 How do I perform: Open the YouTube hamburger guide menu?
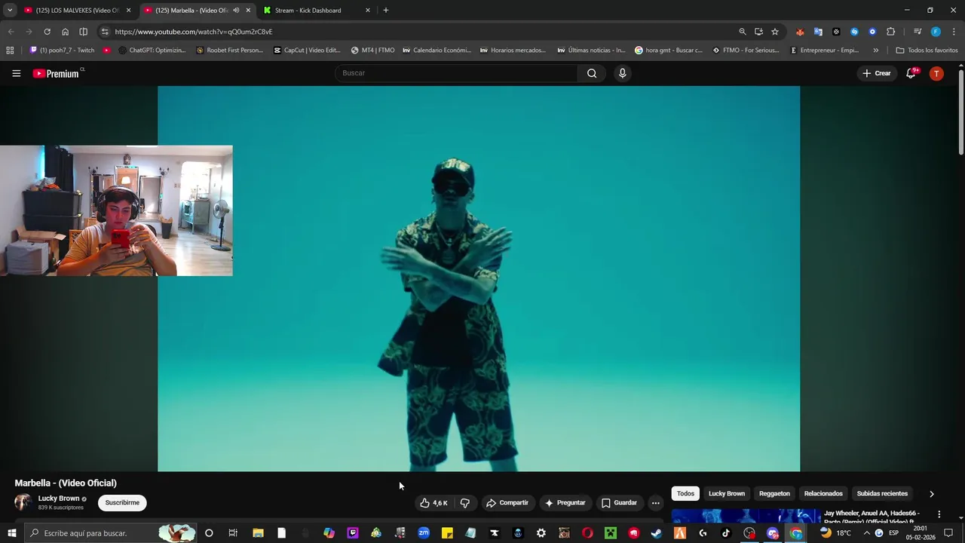click(16, 73)
